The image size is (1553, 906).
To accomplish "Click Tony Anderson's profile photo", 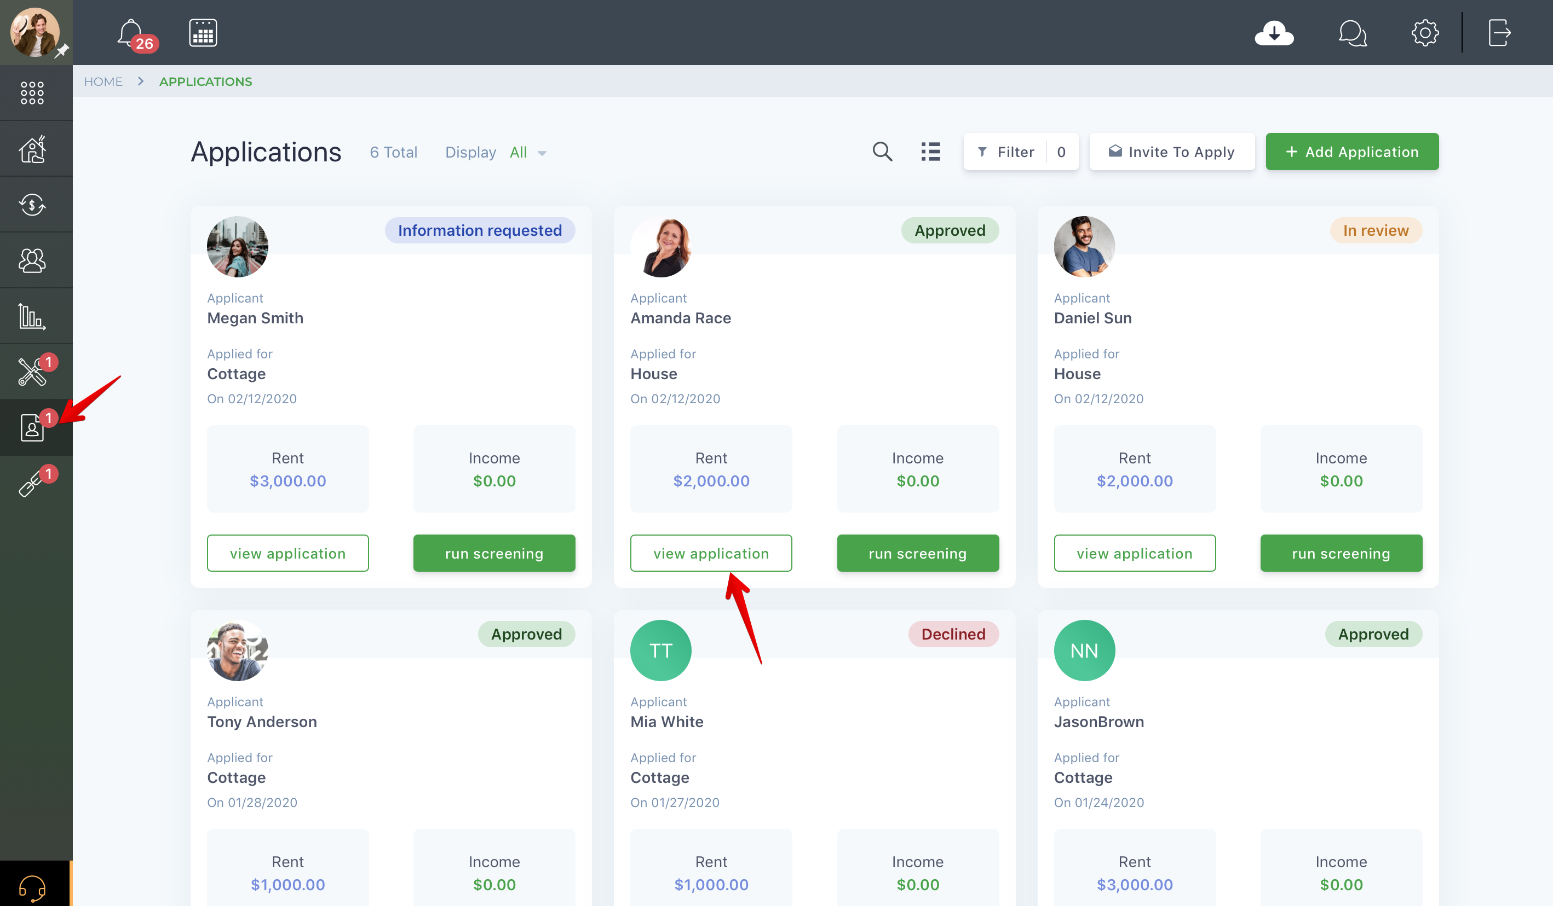I will 237,651.
